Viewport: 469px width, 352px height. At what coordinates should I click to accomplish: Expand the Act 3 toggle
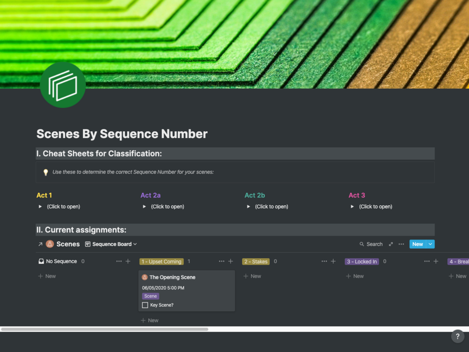pyautogui.click(x=352, y=206)
